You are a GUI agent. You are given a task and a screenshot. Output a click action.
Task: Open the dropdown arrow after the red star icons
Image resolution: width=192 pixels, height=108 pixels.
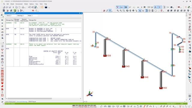point(38,11)
